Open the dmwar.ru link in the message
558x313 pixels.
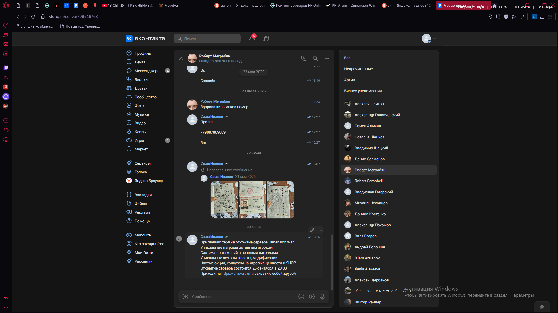tap(236, 274)
